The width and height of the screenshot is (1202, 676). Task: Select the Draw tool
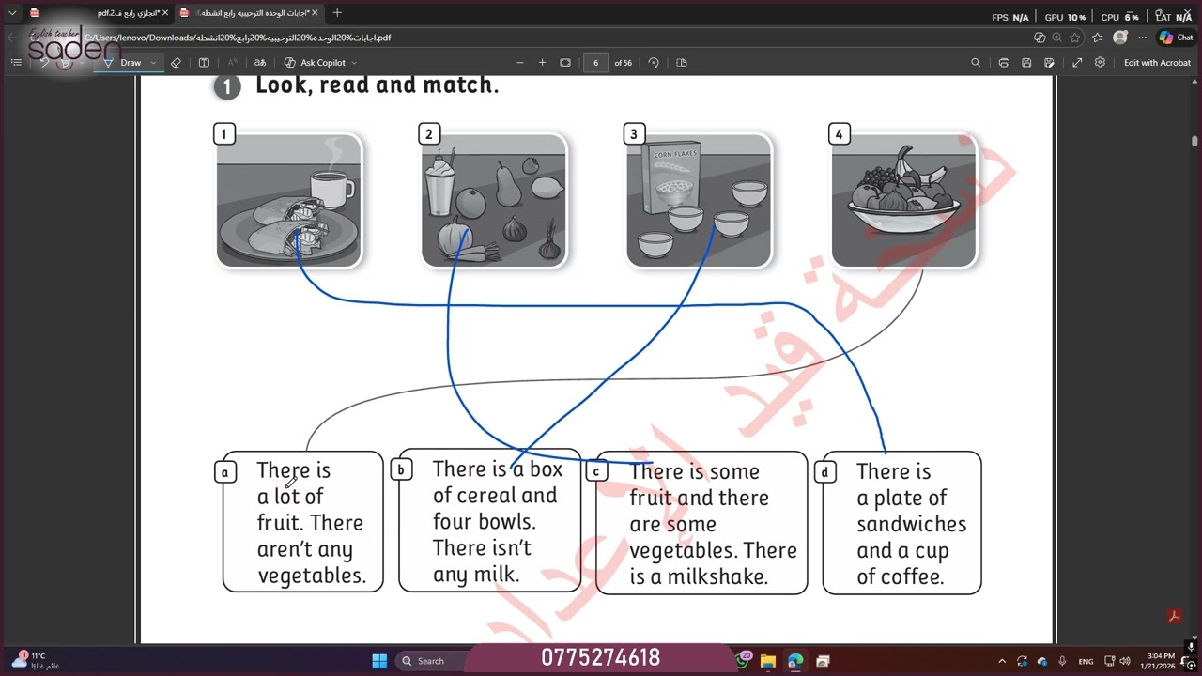tap(123, 63)
